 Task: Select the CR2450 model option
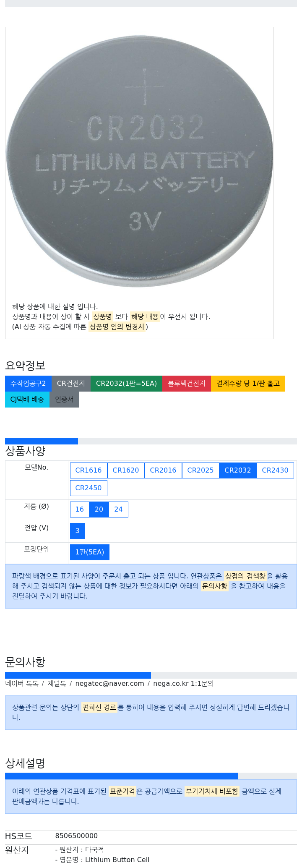pos(89,488)
